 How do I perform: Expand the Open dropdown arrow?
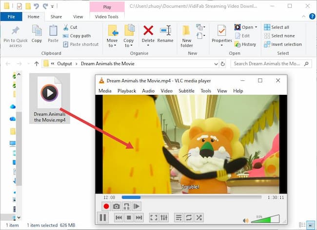tap(256, 27)
